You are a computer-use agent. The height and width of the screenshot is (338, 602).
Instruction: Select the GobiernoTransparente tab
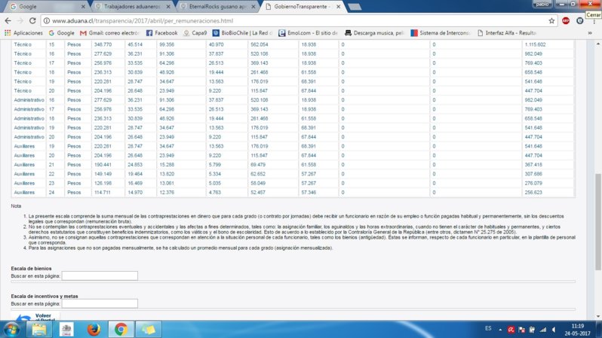302,7
